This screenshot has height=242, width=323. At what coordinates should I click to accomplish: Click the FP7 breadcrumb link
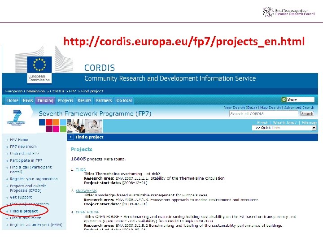tap(73, 91)
